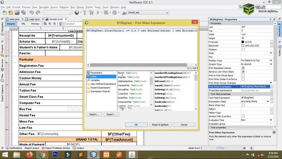The width and height of the screenshot is (282, 159).
Task: Open the Position Type dropdown
Action: click(x=271, y=61)
